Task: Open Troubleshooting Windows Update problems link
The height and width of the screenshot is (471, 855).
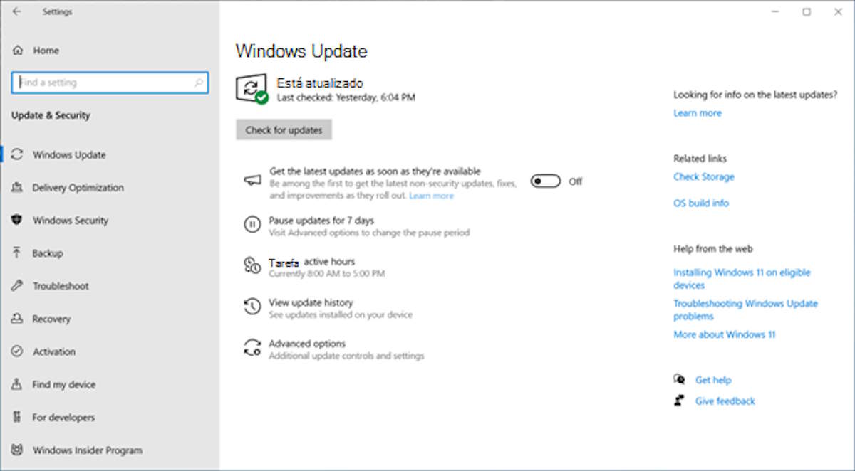Action: pyautogui.click(x=745, y=310)
